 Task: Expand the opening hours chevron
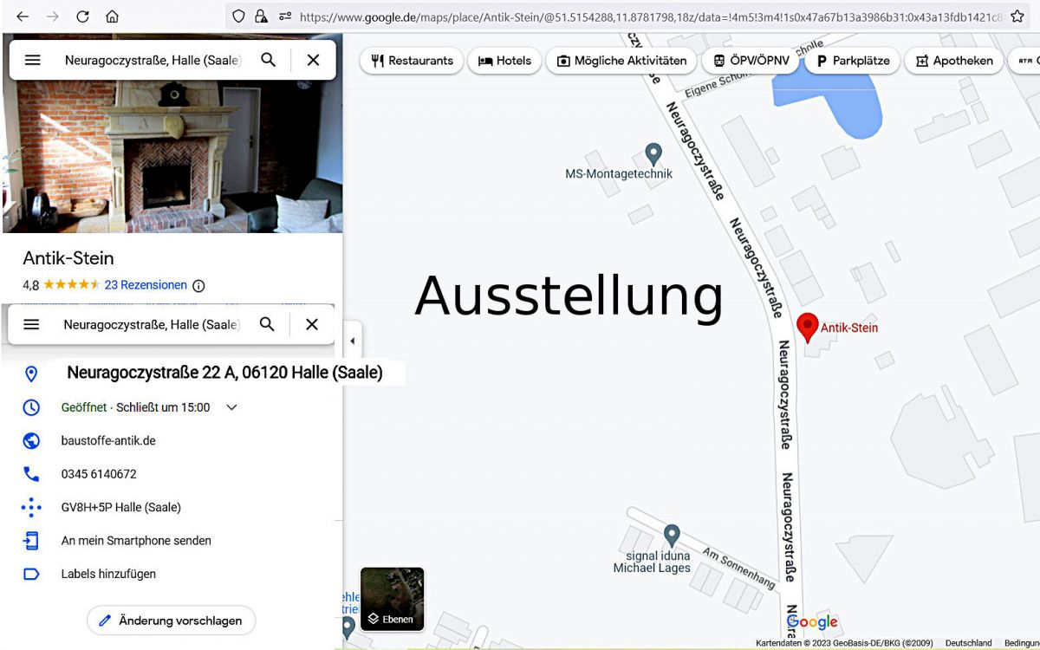pos(231,407)
